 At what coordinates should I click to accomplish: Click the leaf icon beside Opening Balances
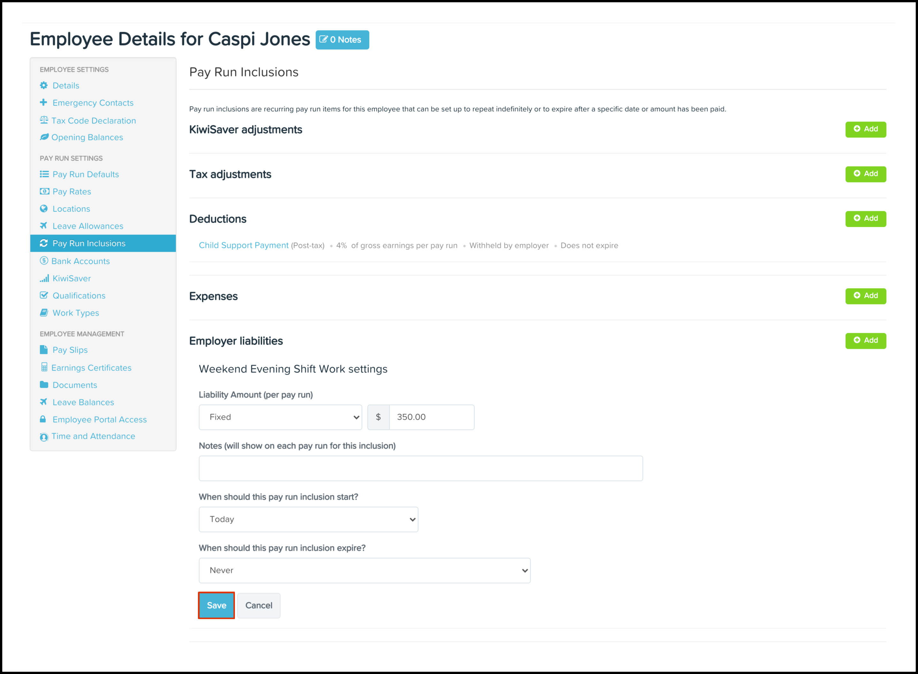(44, 137)
